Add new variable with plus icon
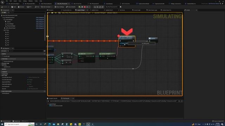The width and height of the screenshot is (225, 126). coord(45,72)
